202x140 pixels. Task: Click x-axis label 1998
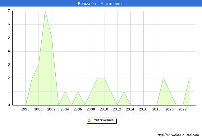click(x=25, y=109)
